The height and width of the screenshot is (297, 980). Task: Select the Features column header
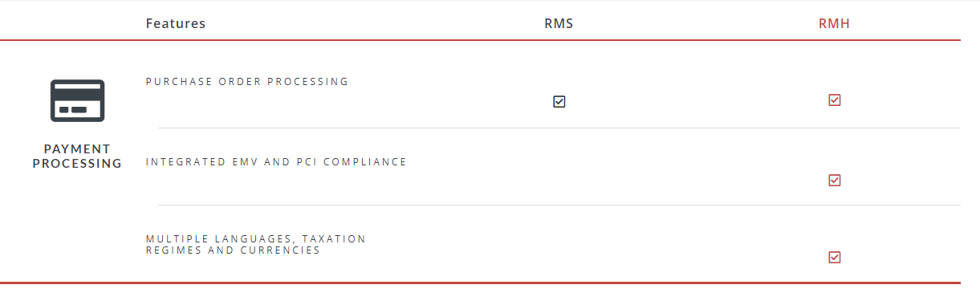click(x=176, y=23)
